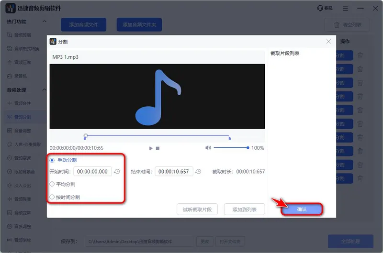Click 打开文件夹 in the main window
The height and width of the screenshot is (253, 383).
[230, 242]
